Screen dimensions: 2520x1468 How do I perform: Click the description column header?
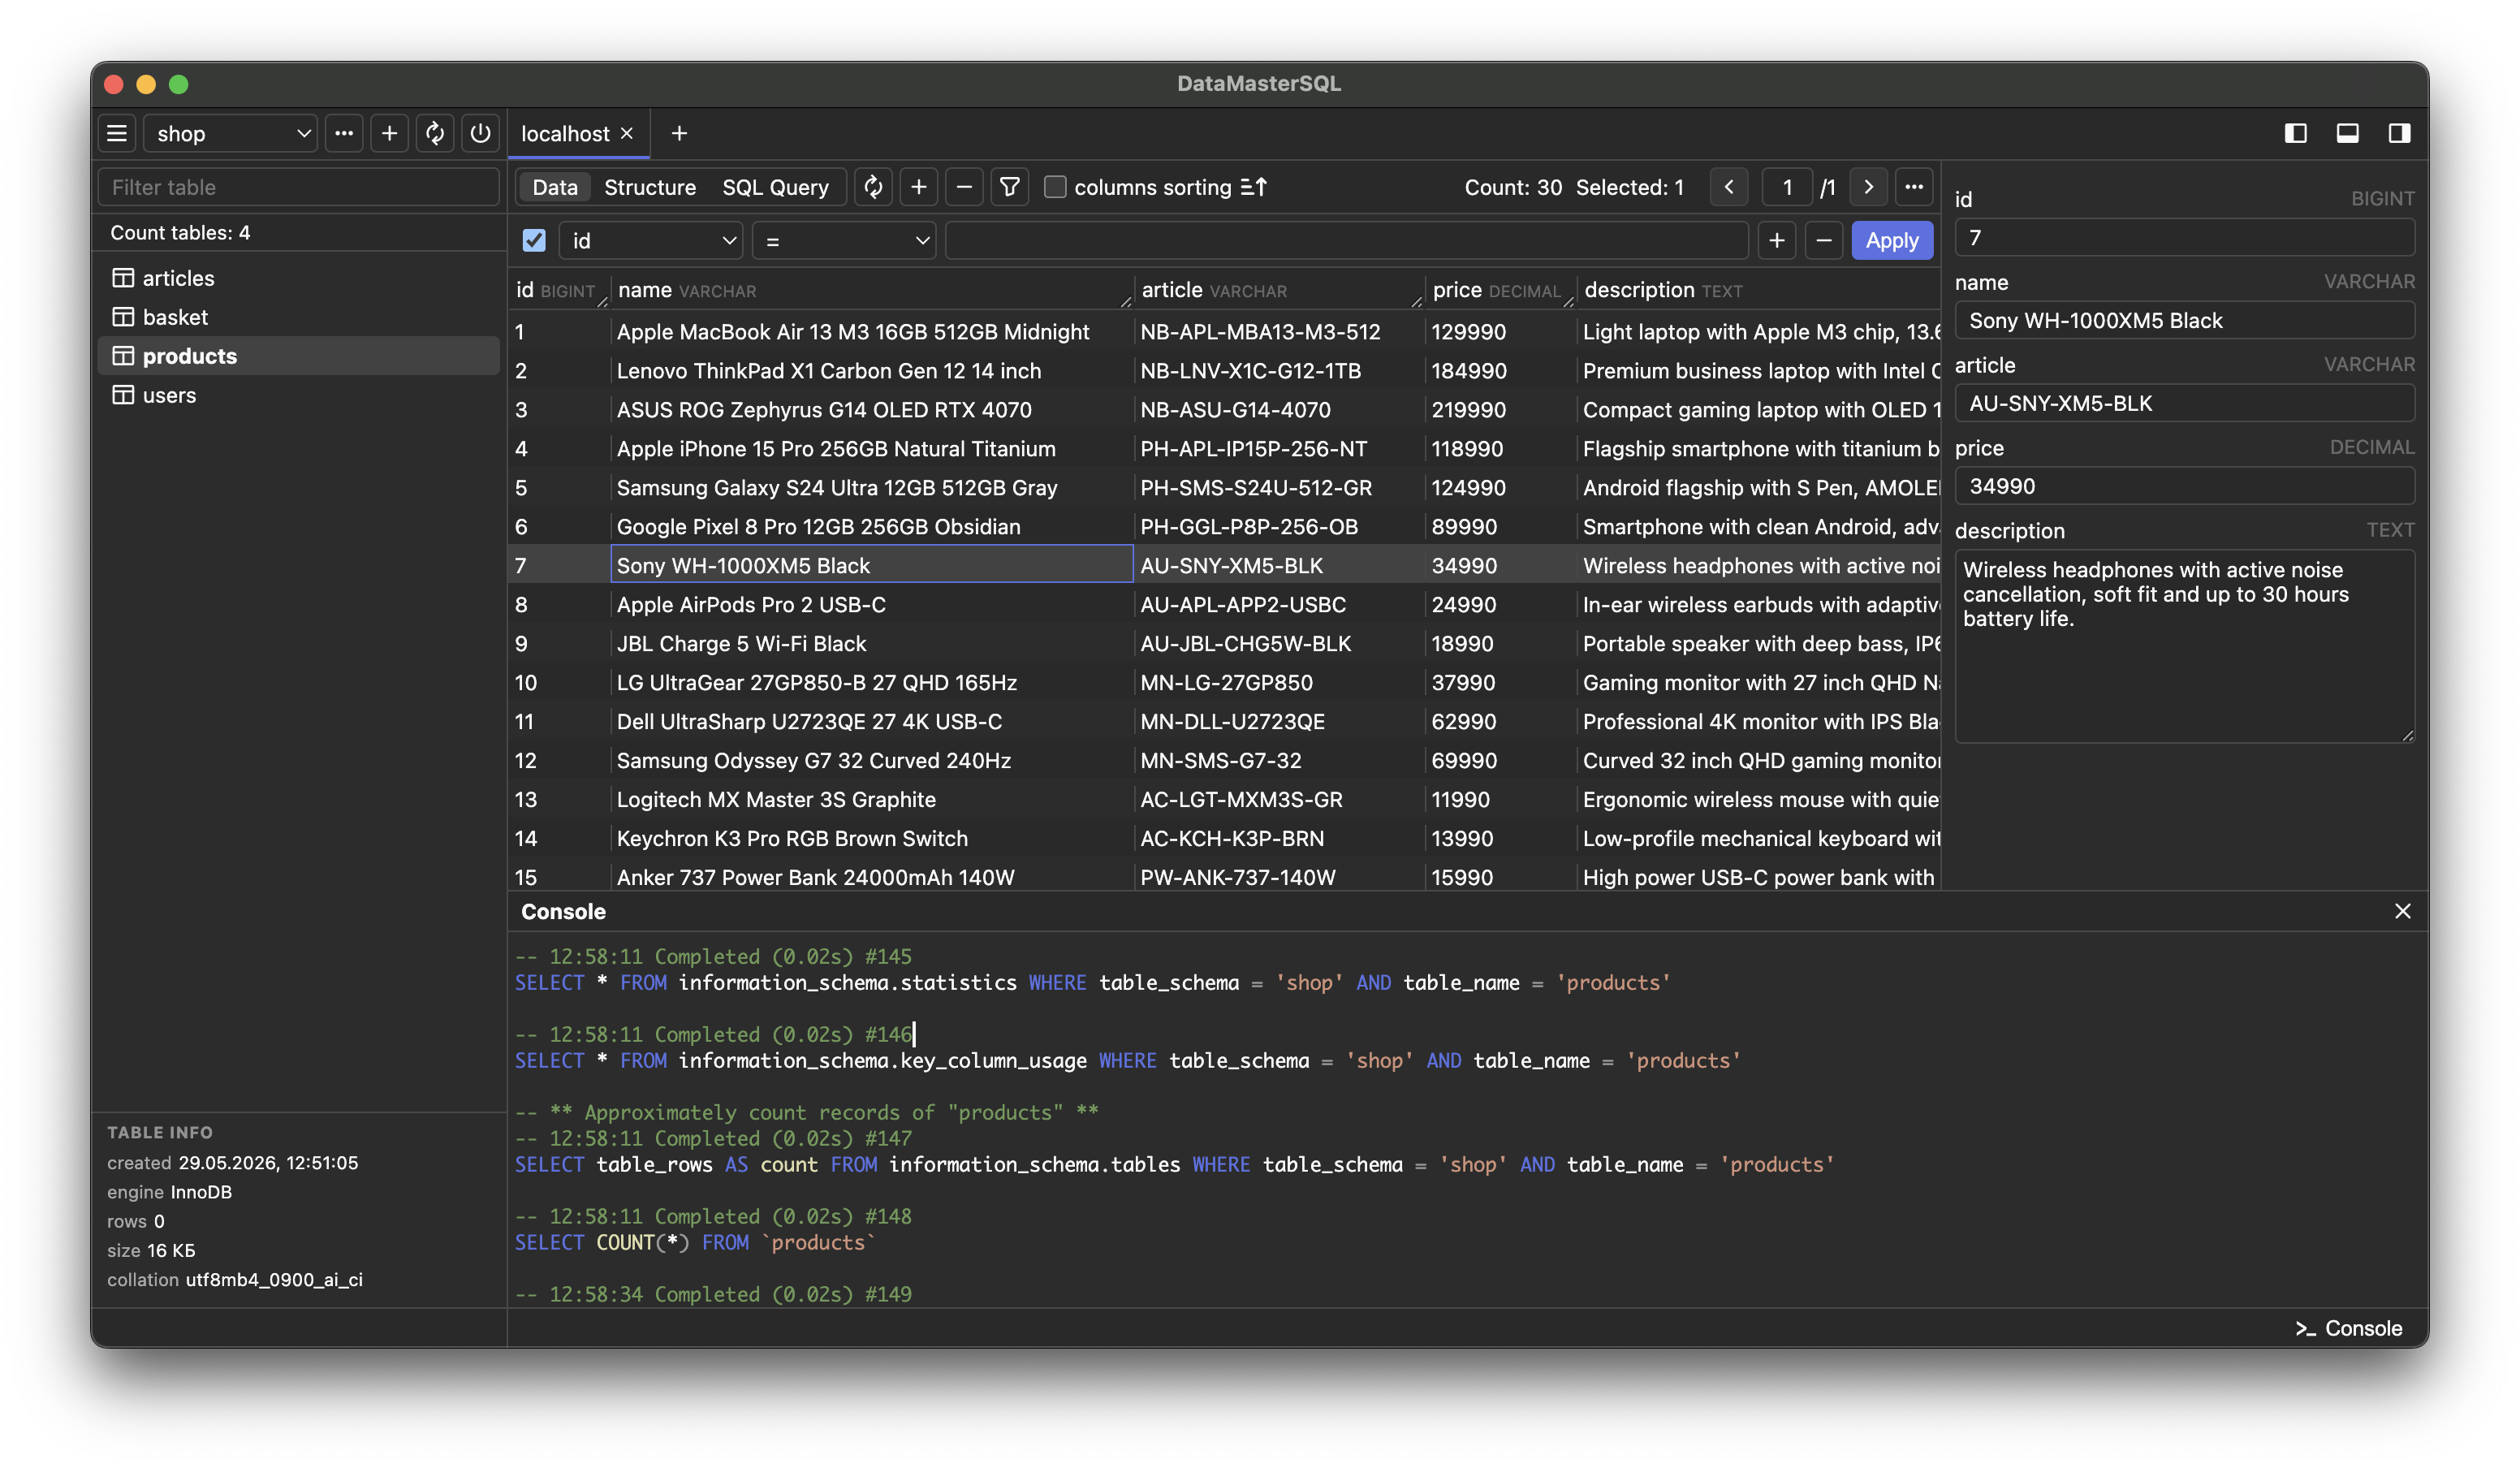(x=1758, y=290)
